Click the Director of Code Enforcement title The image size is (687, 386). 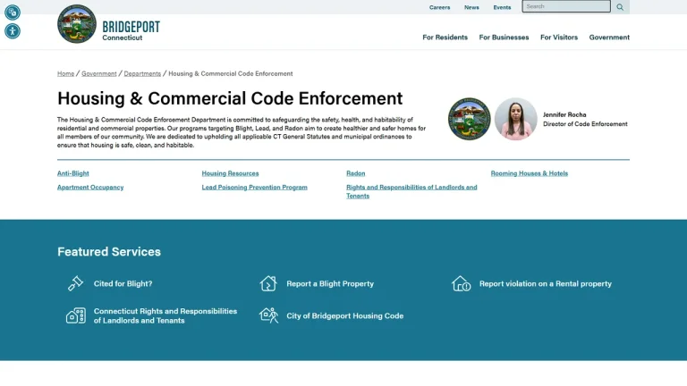coord(585,124)
